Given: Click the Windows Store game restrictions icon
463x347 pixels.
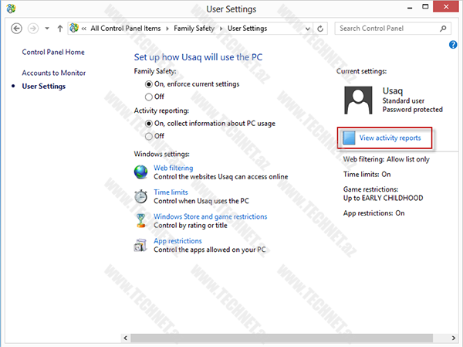Looking at the screenshot, I should pyautogui.click(x=141, y=221).
